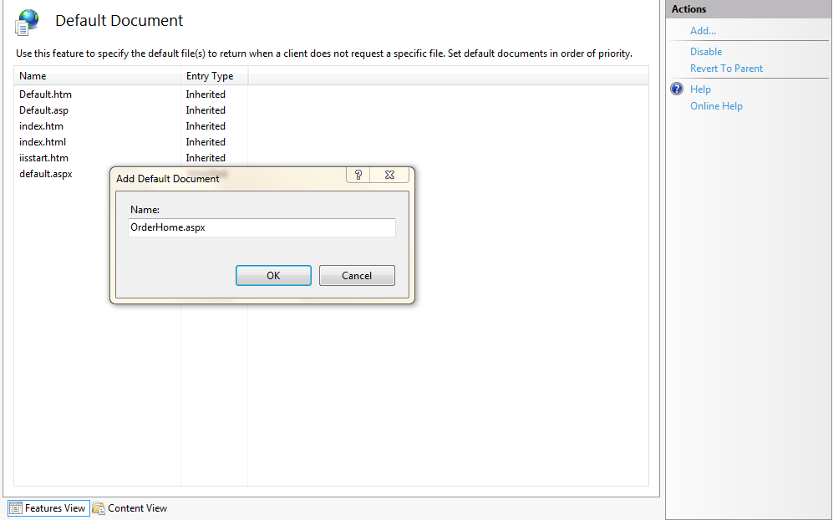Open the Add default document action
The image size is (833, 520).
pos(702,30)
